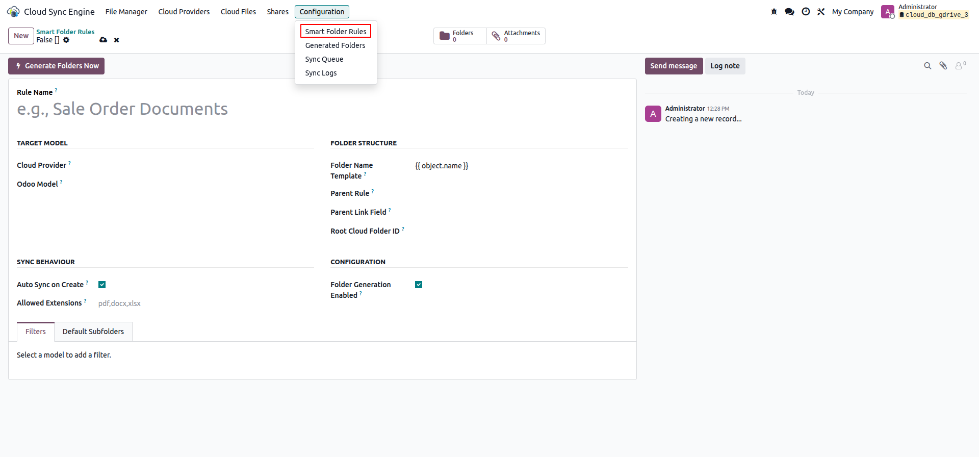This screenshot has height=457, width=979.
Task: Search messages with the chatter magnifier icon
Action: tap(928, 66)
